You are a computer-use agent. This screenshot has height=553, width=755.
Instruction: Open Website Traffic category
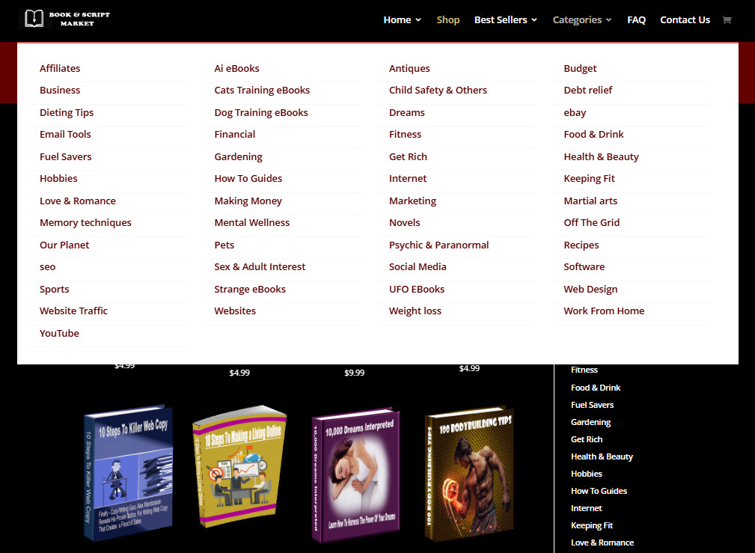tap(73, 311)
